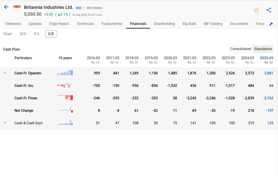Open the NSE exchange dropdown

click(x=80, y=8)
